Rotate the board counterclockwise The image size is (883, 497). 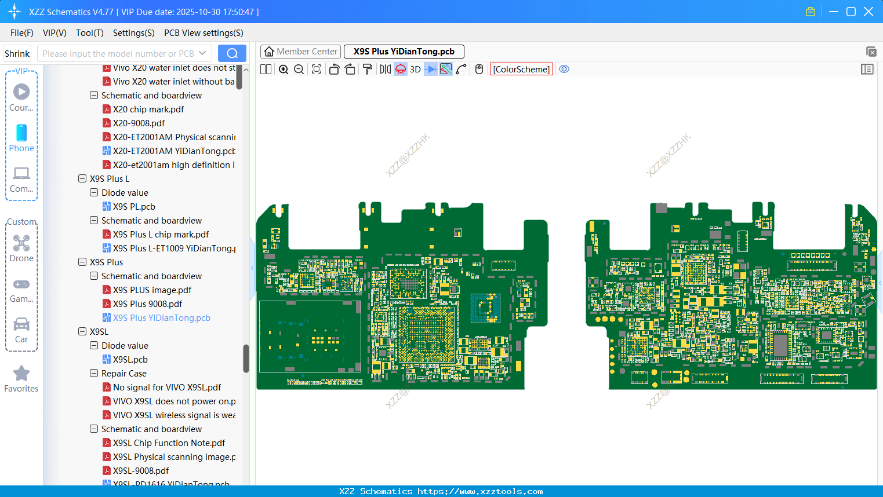334,70
